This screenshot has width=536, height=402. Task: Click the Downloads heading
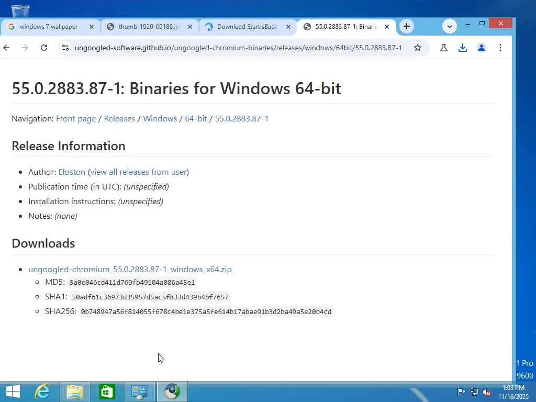(43, 243)
